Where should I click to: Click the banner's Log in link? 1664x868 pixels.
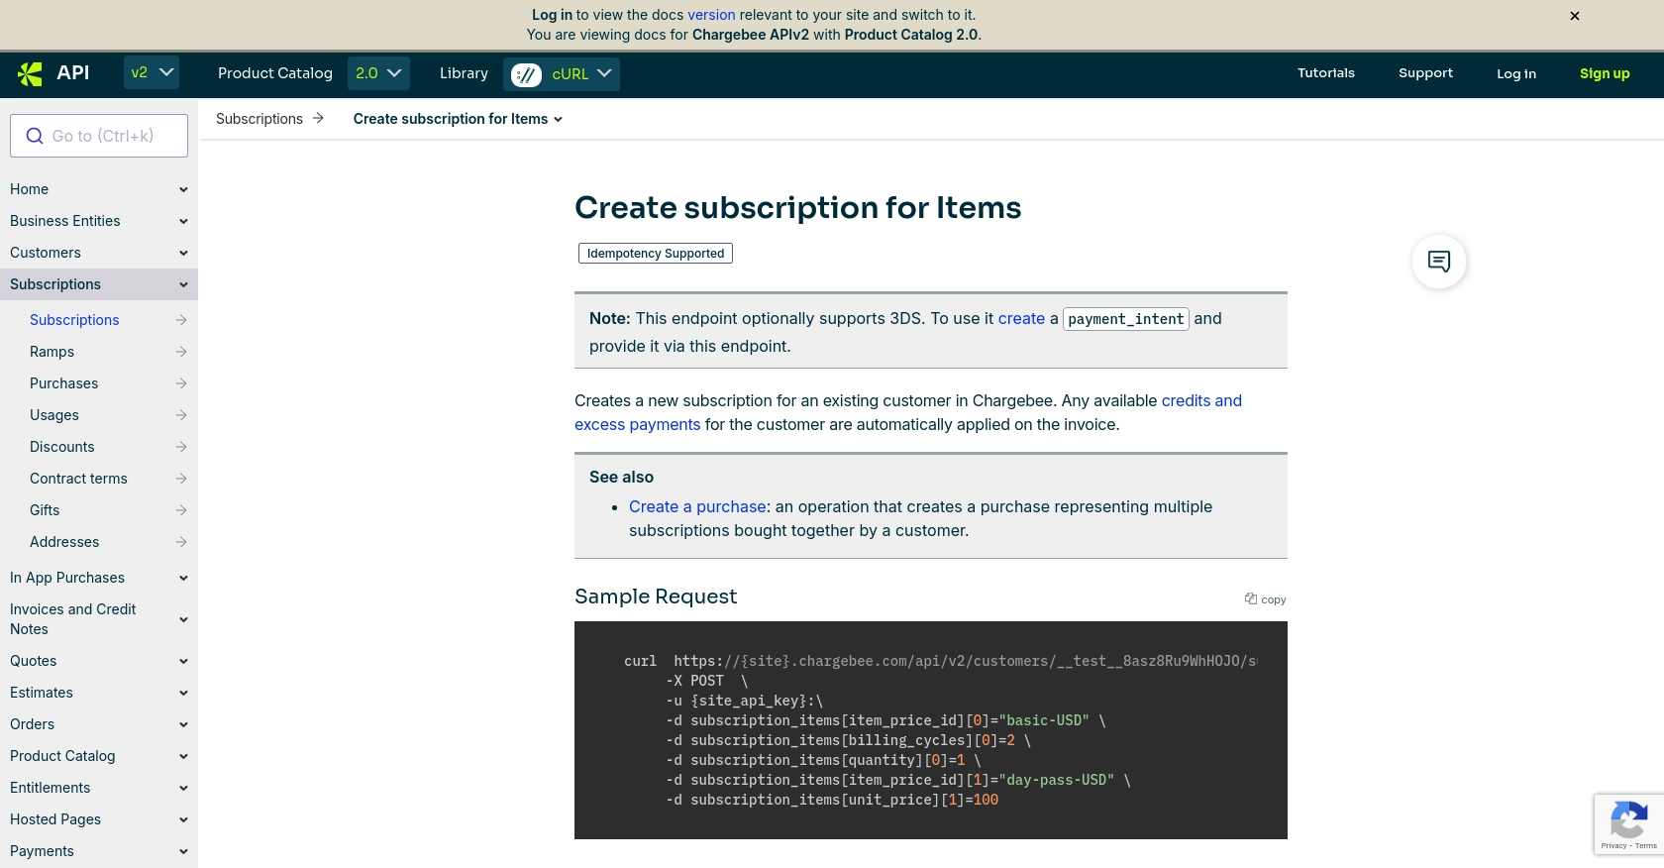[x=552, y=15]
